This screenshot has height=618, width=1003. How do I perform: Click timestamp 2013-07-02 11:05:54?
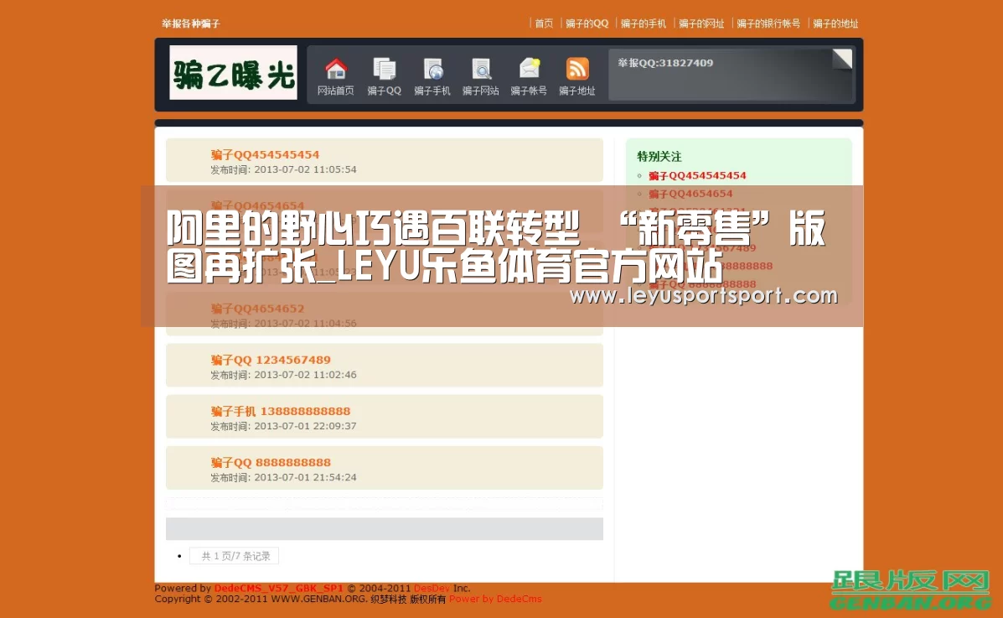305,169
